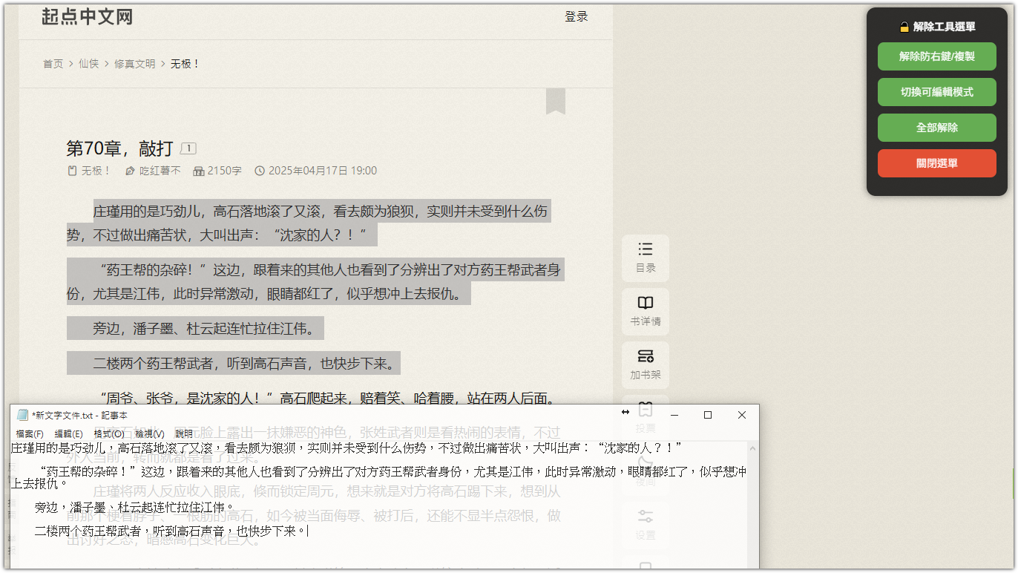
Task: Click 解除防右鍵/複製 button
Action: point(936,56)
